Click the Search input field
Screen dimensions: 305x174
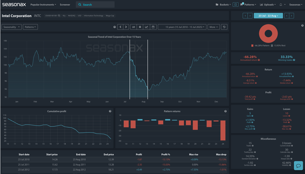(x=95, y=4)
